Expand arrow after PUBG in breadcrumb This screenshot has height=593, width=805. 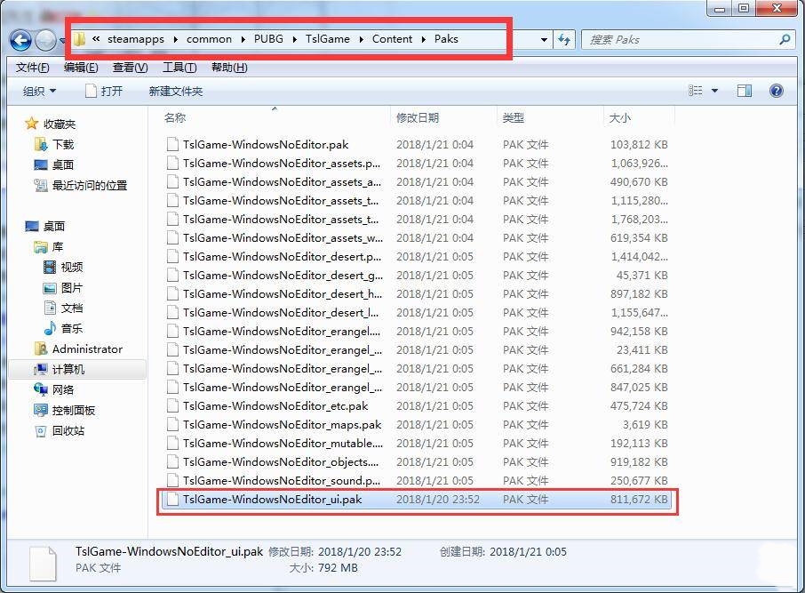[295, 39]
